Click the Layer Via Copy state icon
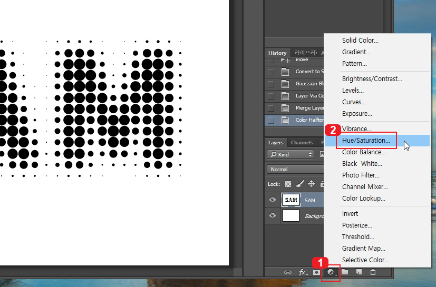436x287 pixels. point(285,96)
